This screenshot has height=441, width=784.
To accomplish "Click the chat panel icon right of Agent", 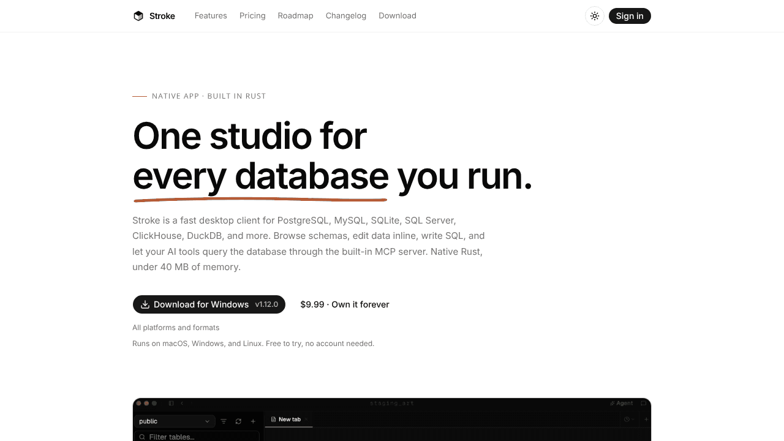I will [643, 403].
